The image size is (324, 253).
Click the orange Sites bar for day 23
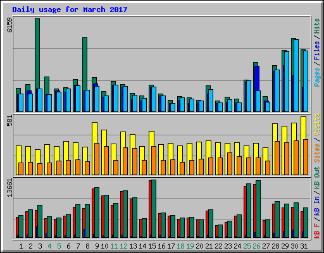[x=230, y=164]
